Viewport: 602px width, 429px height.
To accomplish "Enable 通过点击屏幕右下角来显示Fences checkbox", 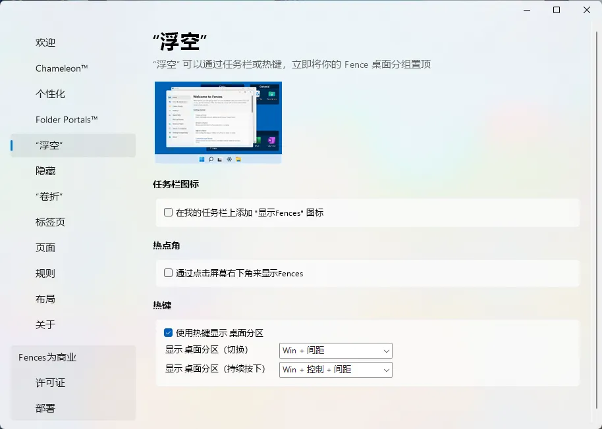I will tap(168, 273).
